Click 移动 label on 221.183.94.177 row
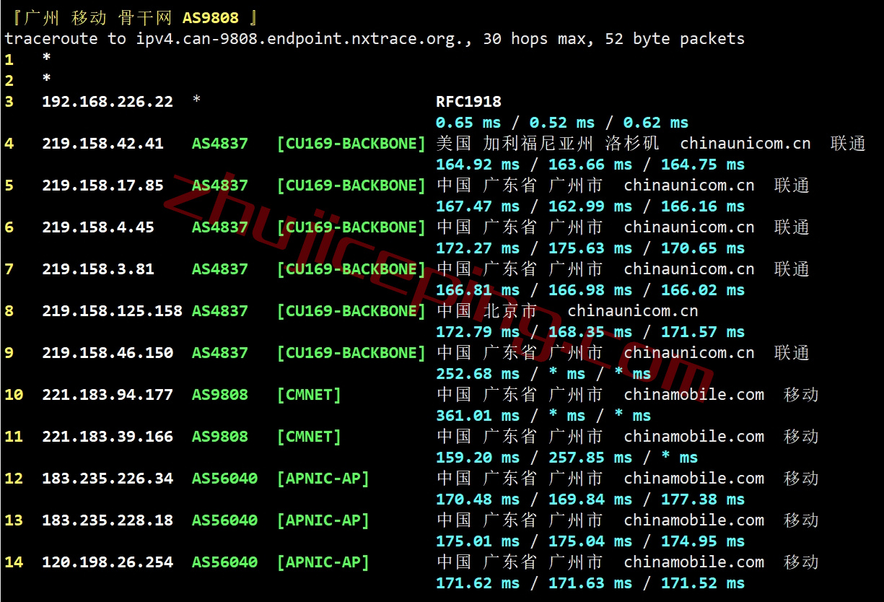884x602 pixels. pos(802,395)
